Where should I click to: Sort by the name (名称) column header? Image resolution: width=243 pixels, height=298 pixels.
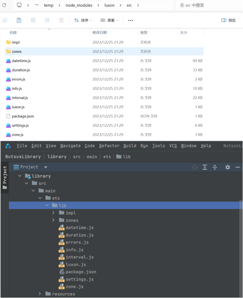[13, 33]
